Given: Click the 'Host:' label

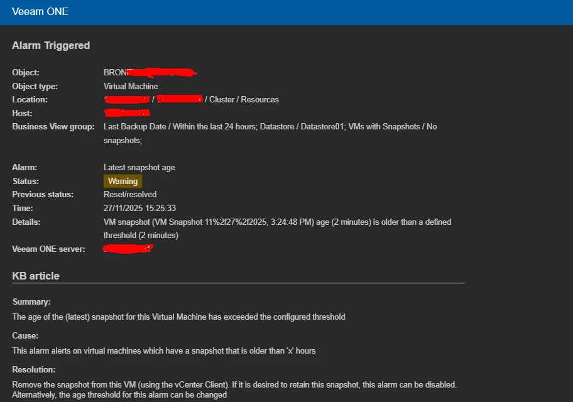Looking at the screenshot, I should click(22, 113).
